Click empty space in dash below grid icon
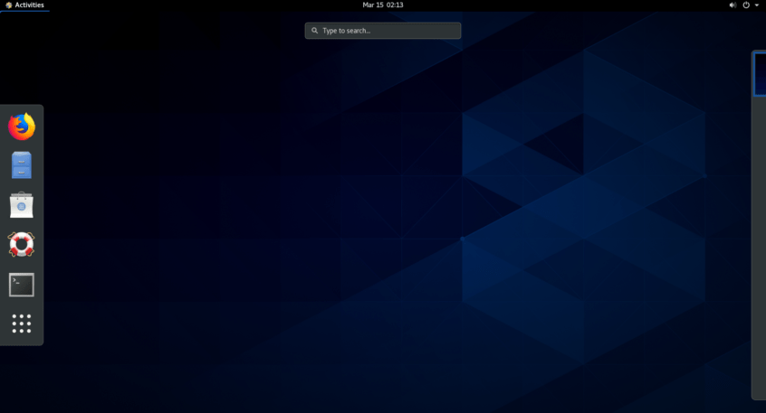Image resolution: width=766 pixels, height=413 pixels. (22, 341)
